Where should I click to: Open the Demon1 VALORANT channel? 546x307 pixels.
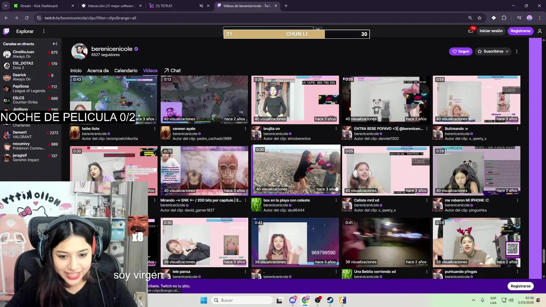[30, 135]
